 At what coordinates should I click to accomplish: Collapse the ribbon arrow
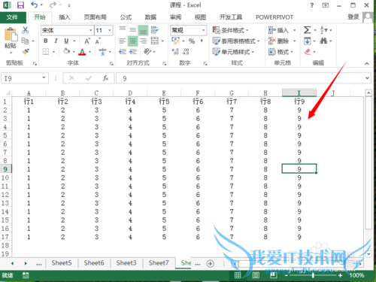(367, 63)
